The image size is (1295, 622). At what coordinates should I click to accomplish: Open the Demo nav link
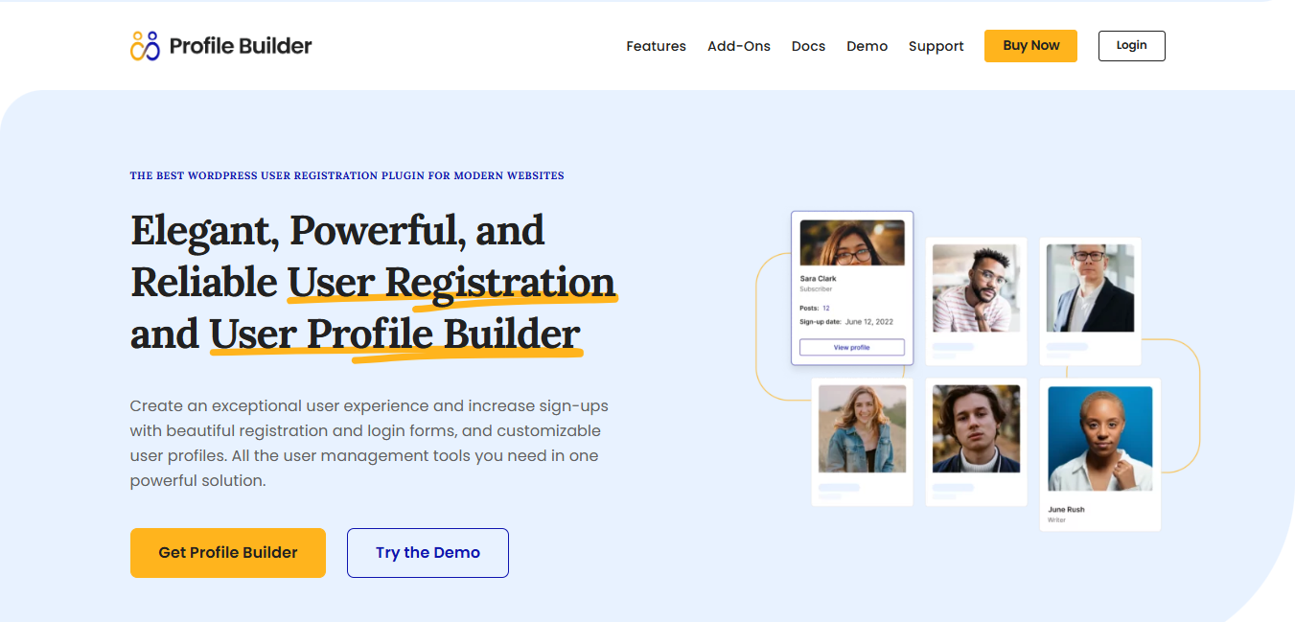click(867, 46)
